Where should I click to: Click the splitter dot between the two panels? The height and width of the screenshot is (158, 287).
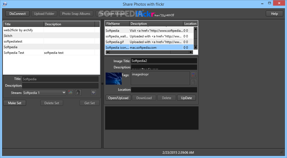(102, 84)
